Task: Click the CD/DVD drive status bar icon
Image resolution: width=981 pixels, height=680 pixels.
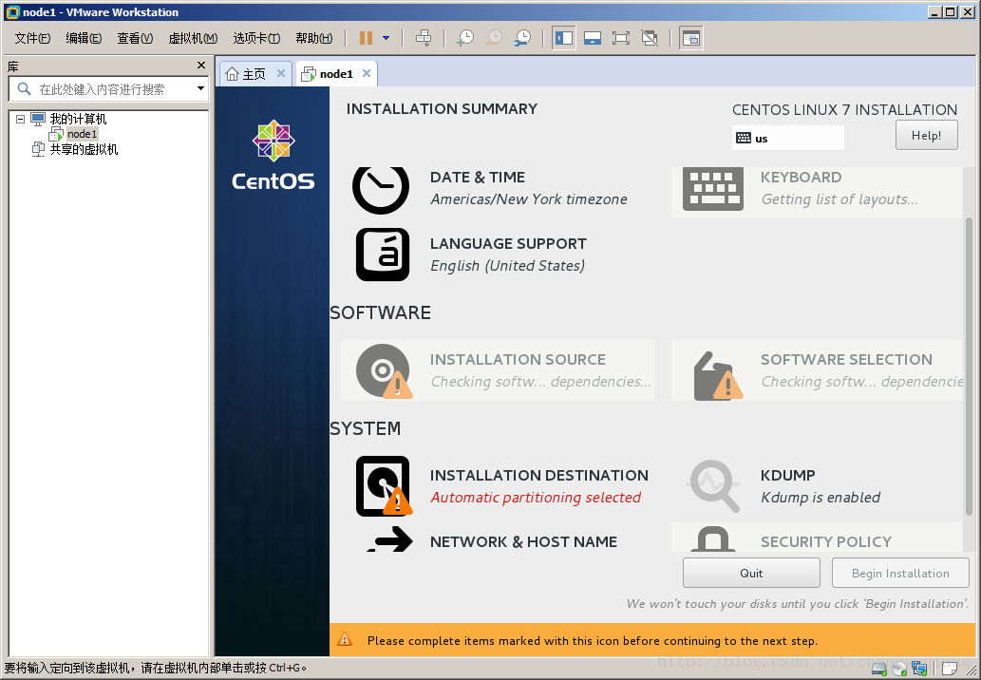Action: (x=899, y=669)
